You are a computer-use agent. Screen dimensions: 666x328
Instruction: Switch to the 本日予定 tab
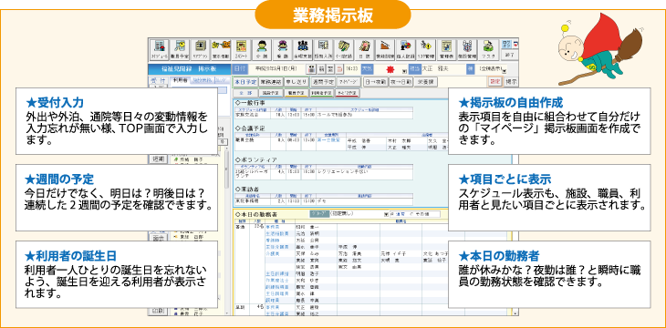coord(245,82)
